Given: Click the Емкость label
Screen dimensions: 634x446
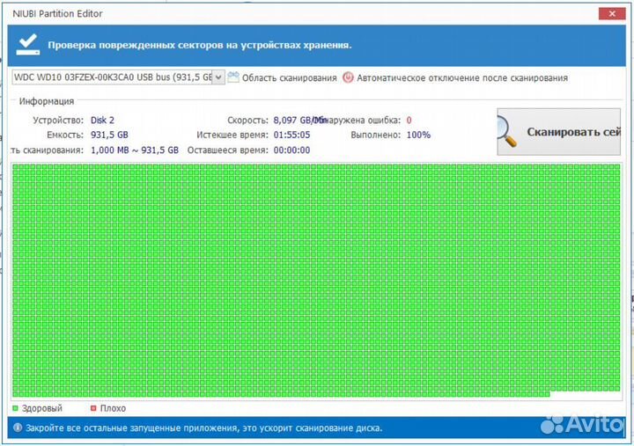Looking at the screenshot, I should [64, 135].
